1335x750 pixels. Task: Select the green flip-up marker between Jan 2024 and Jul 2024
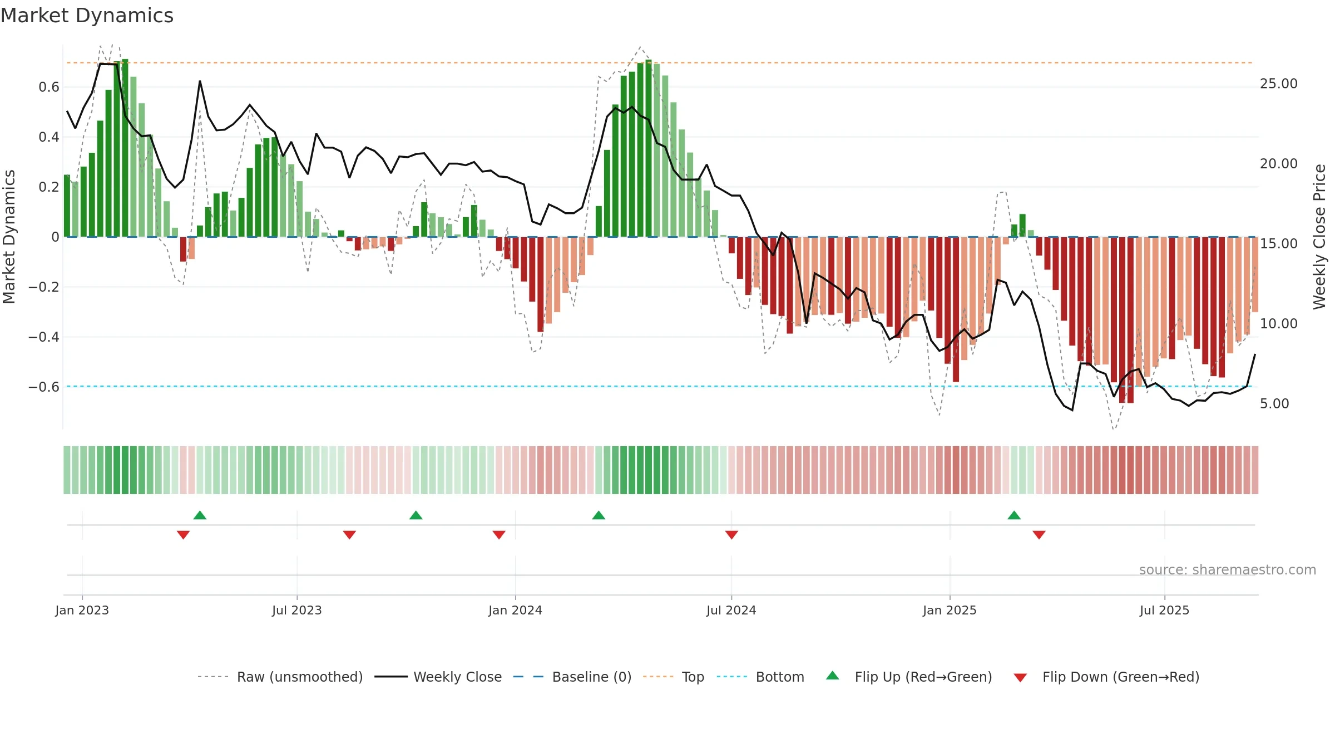[599, 515]
